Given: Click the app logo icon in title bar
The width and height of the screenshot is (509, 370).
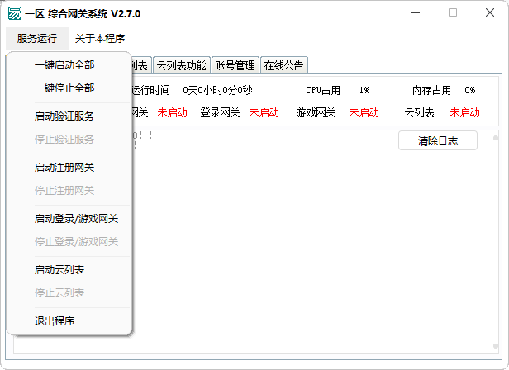Looking at the screenshot, I should pyautogui.click(x=15, y=14).
